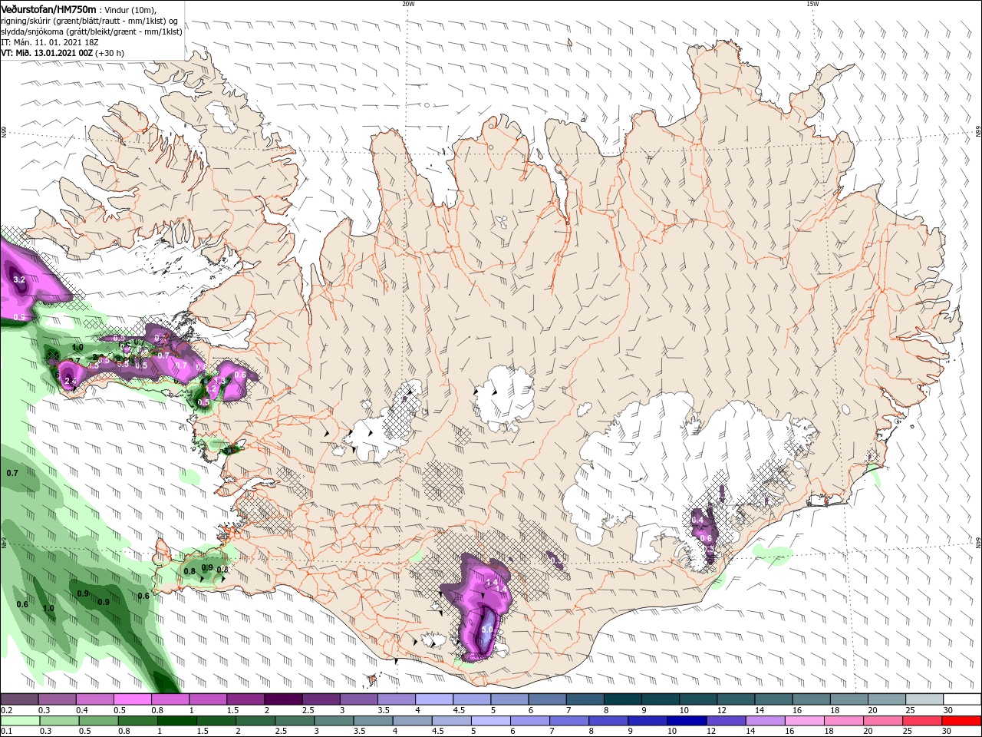Image resolution: width=982 pixels, height=737 pixels.
Task: Click the 20W longitude label
Action: (x=408, y=4)
